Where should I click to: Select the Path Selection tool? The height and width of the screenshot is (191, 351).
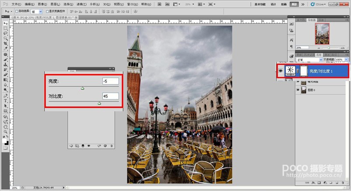[6, 106]
